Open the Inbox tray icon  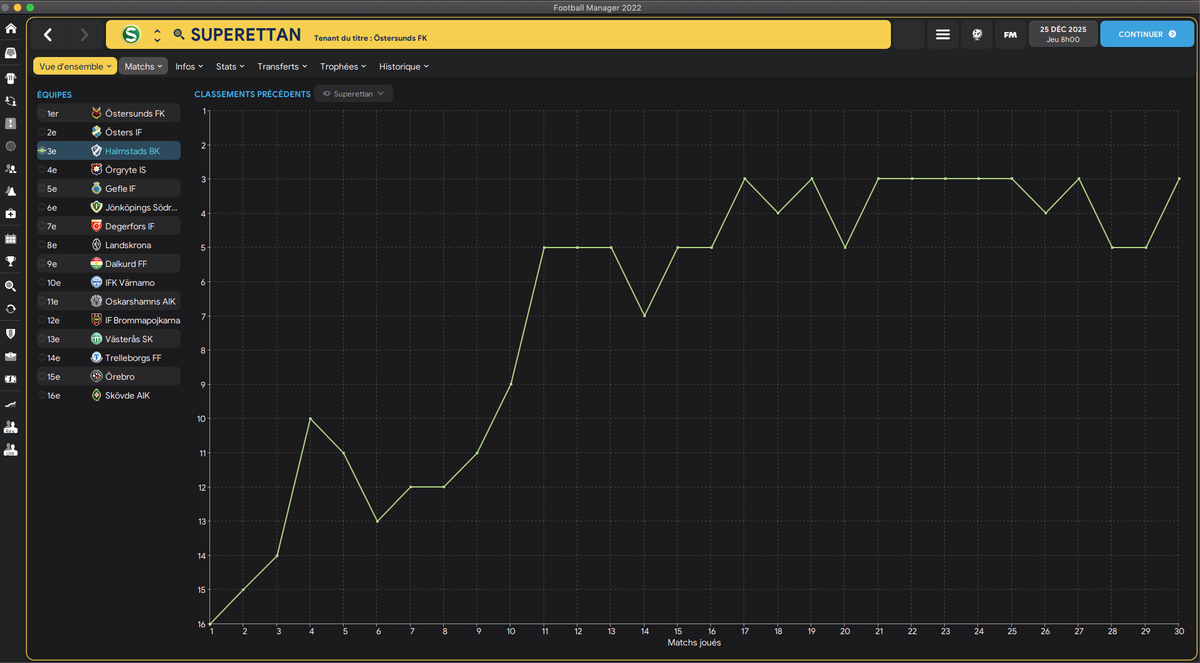tap(11, 53)
